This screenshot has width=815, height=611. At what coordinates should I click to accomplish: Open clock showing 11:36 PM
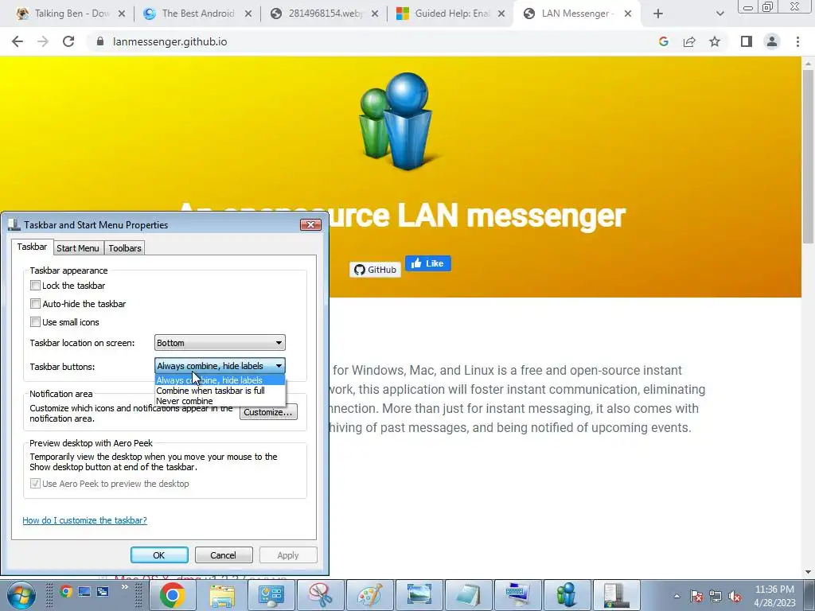[774, 596]
